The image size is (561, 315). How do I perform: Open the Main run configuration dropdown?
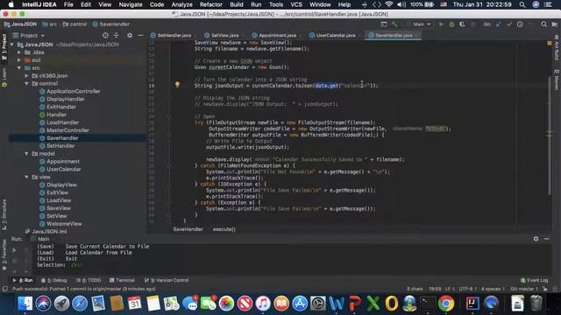[x=419, y=24]
